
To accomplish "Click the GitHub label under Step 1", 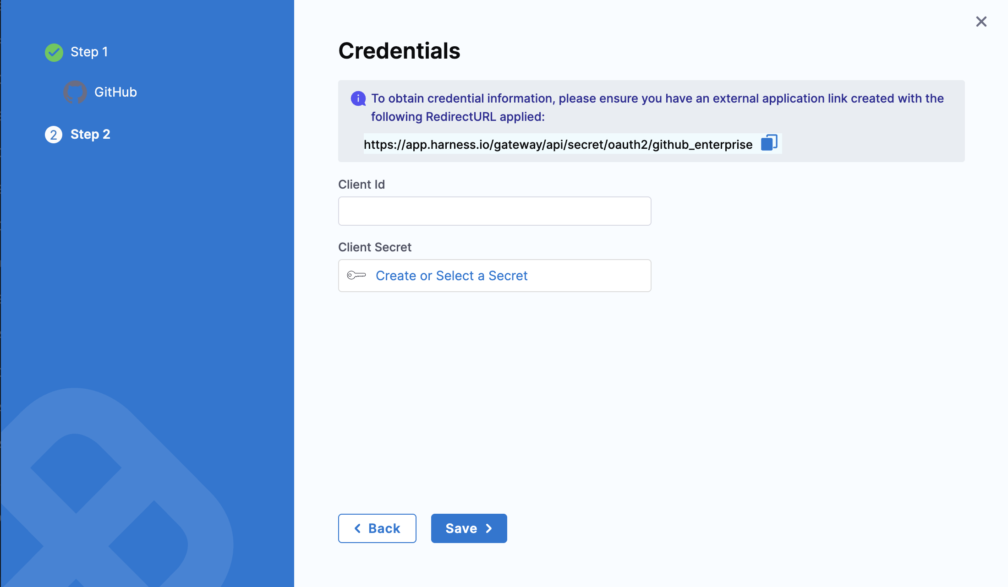I will [x=115, y=92].
